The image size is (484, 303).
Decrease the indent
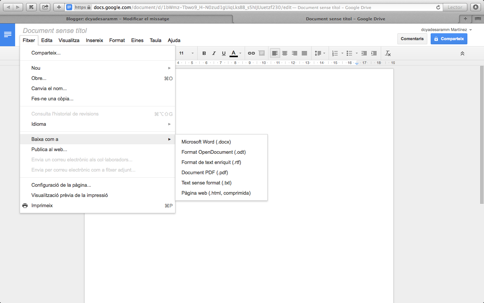coord(364,53)
